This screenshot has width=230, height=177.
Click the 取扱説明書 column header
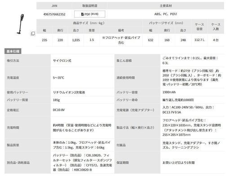[89, 6]
